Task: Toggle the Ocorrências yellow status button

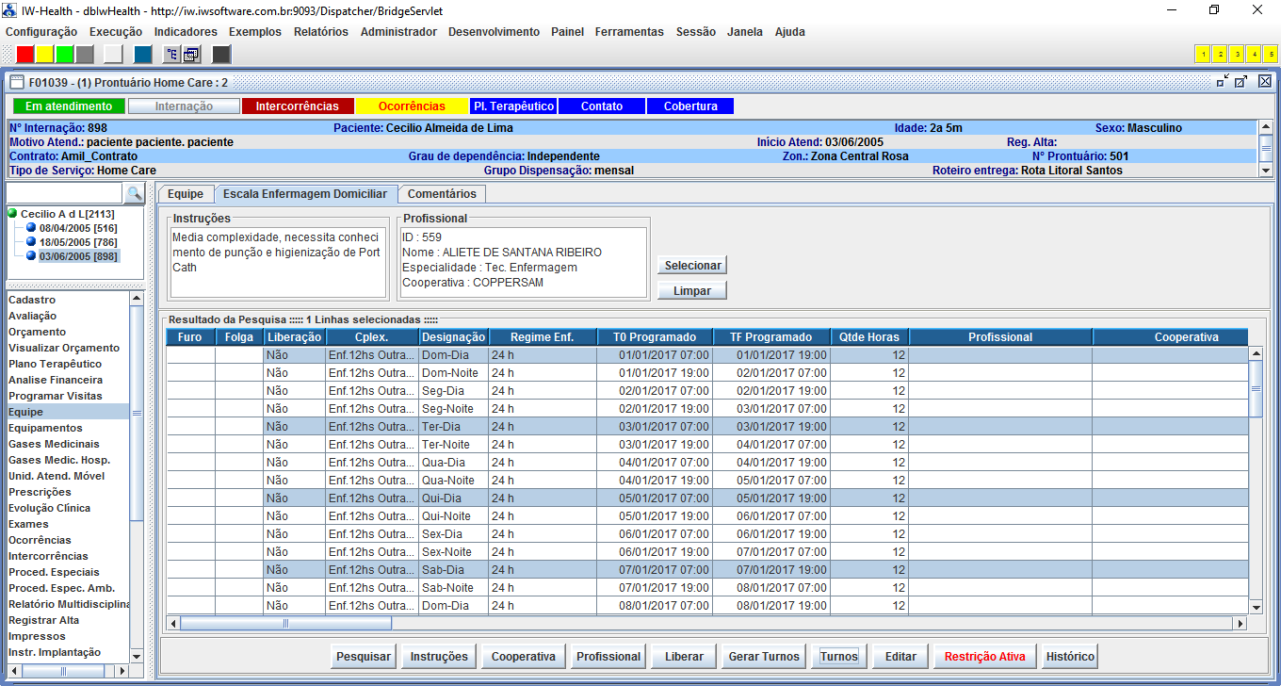Action: (412, 106)
